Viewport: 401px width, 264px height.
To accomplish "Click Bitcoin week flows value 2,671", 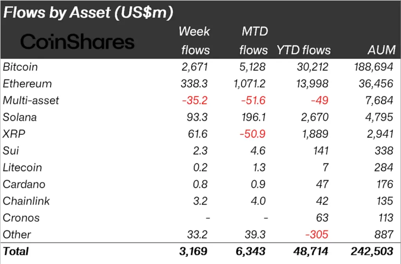I will tap(195, 67).
